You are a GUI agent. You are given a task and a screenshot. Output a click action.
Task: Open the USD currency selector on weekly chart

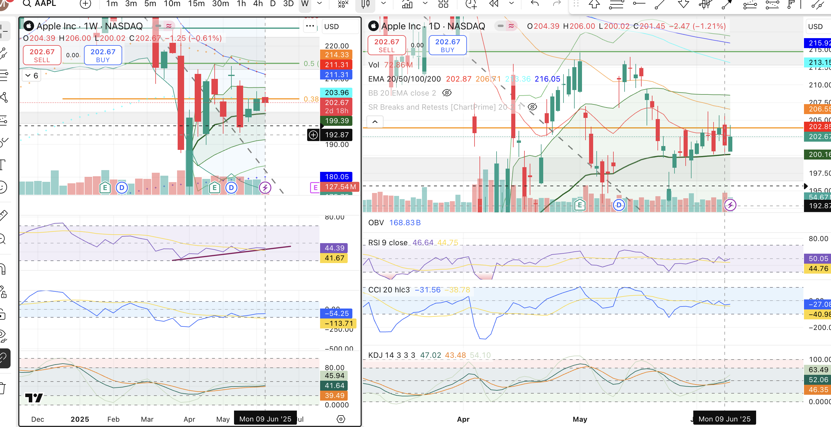[340, 26]
